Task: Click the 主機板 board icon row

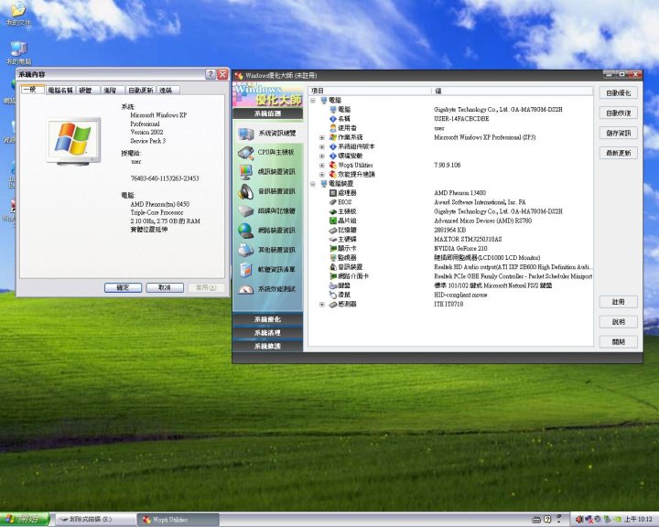Action: point(333,211)
